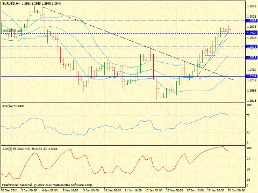The height and width of the screenshot is (193, 258).
Task: Click the '19 Jan 00:00' time label
Action: point(216,190)
